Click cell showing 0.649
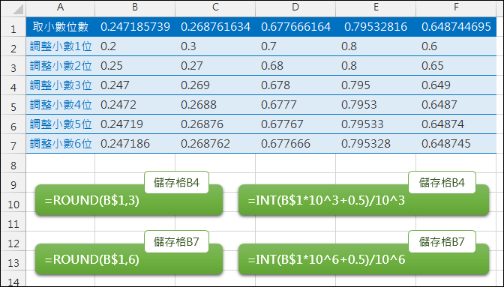 click(456, 85)
